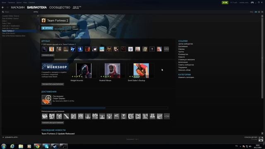Image resolution: width=265 pixels, height=149 pixels.
Task: Open the green notifications inbox button
Action: [225, 2]
